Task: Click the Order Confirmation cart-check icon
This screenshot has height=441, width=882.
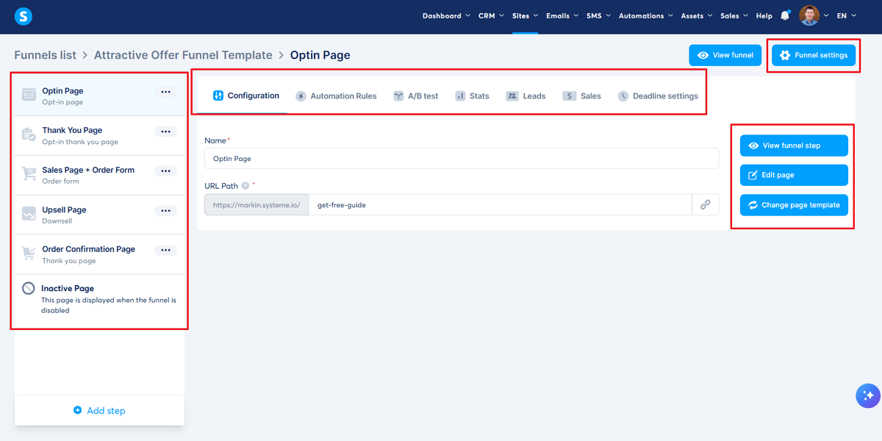Action: [x=29, y=254]
